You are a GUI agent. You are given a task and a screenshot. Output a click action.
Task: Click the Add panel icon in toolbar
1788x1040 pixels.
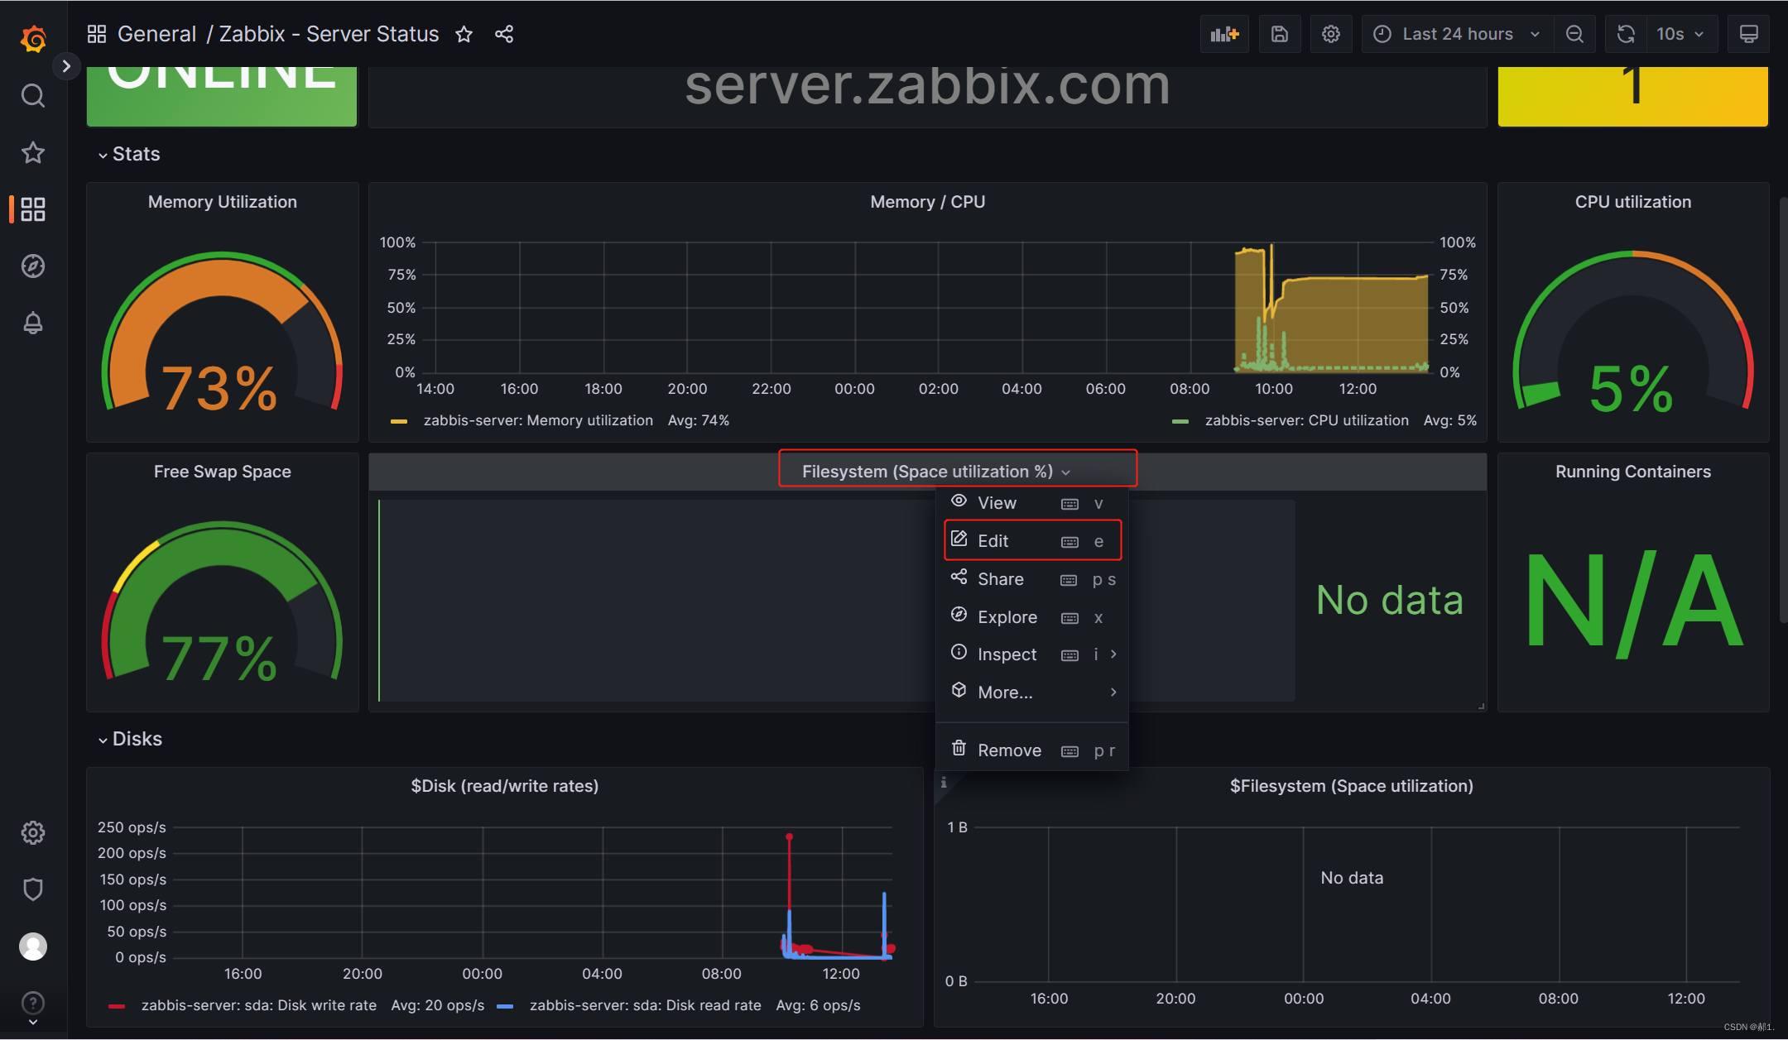point(1224,34)
